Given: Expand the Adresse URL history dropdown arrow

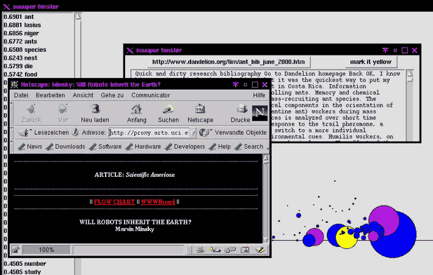Looking at the screenshot, I should [193, 132].
